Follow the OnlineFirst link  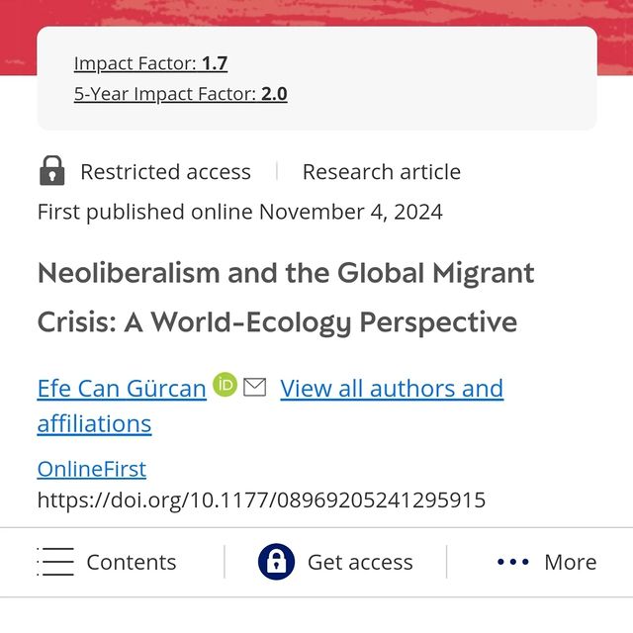pyautogui.click(x=91, y=468)
